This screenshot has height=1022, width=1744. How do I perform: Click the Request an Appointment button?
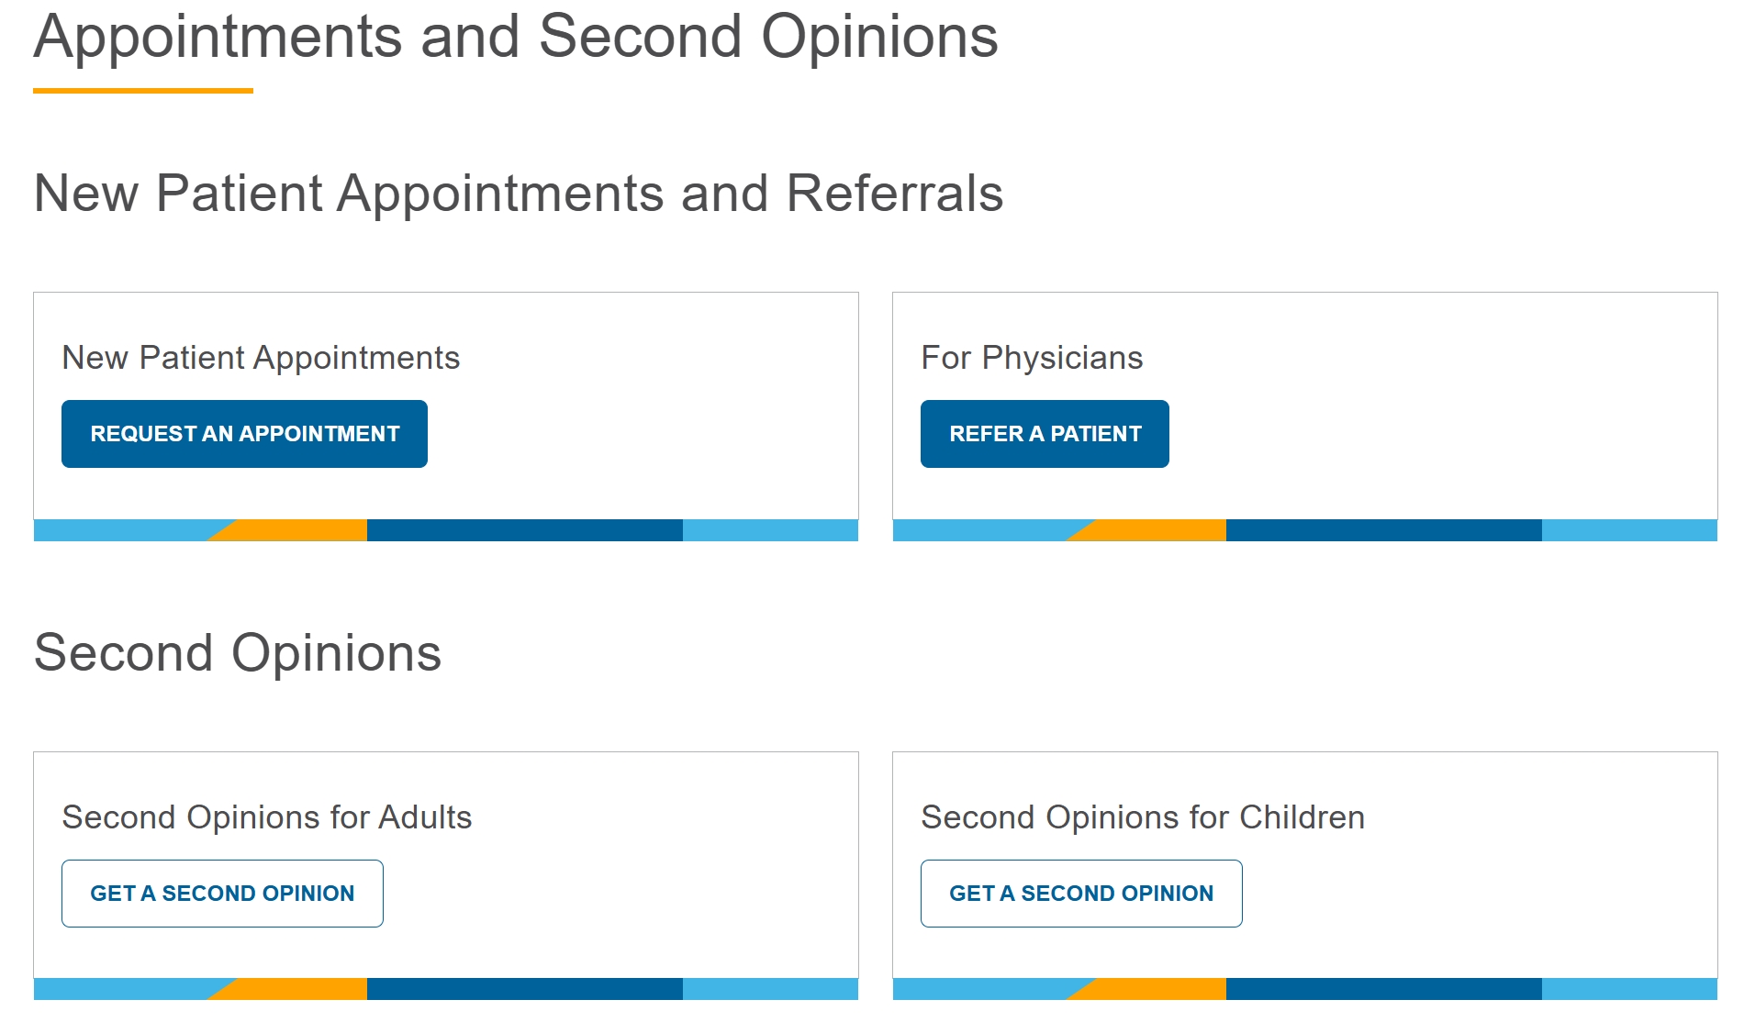(244, 434)
